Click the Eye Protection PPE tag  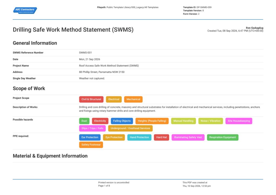[114, 137]
